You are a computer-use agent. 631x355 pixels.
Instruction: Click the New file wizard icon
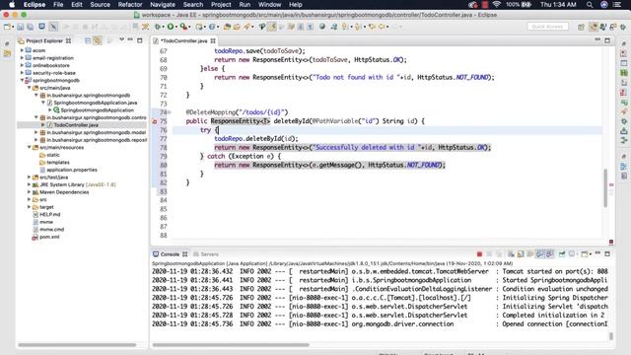(x=7, y=27)
